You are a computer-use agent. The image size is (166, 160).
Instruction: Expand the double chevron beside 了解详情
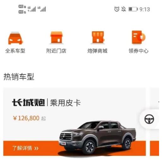(x=36, y=148)
